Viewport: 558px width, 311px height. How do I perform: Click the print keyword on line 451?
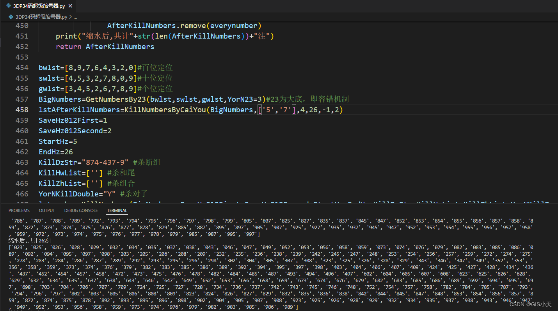point(66,36)
